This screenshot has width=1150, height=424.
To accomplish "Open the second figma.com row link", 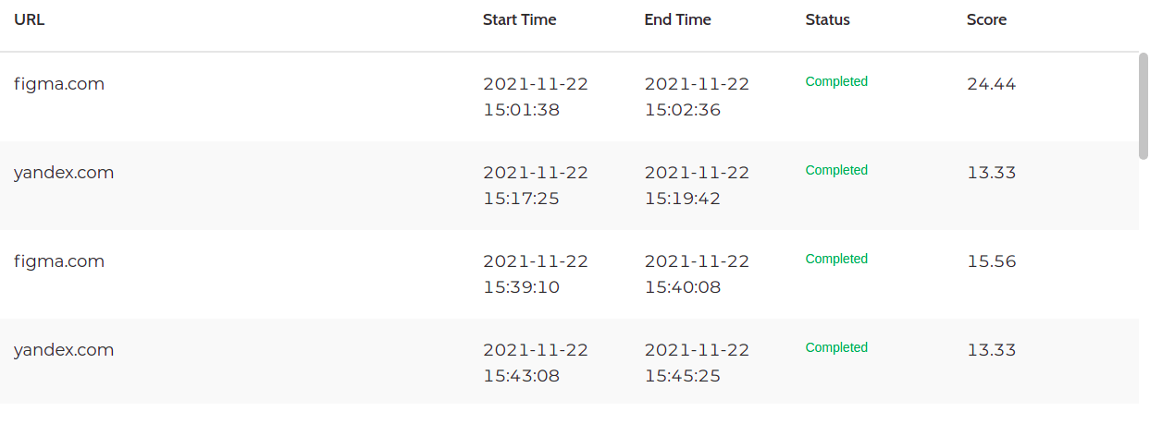I will coord(59,261).
